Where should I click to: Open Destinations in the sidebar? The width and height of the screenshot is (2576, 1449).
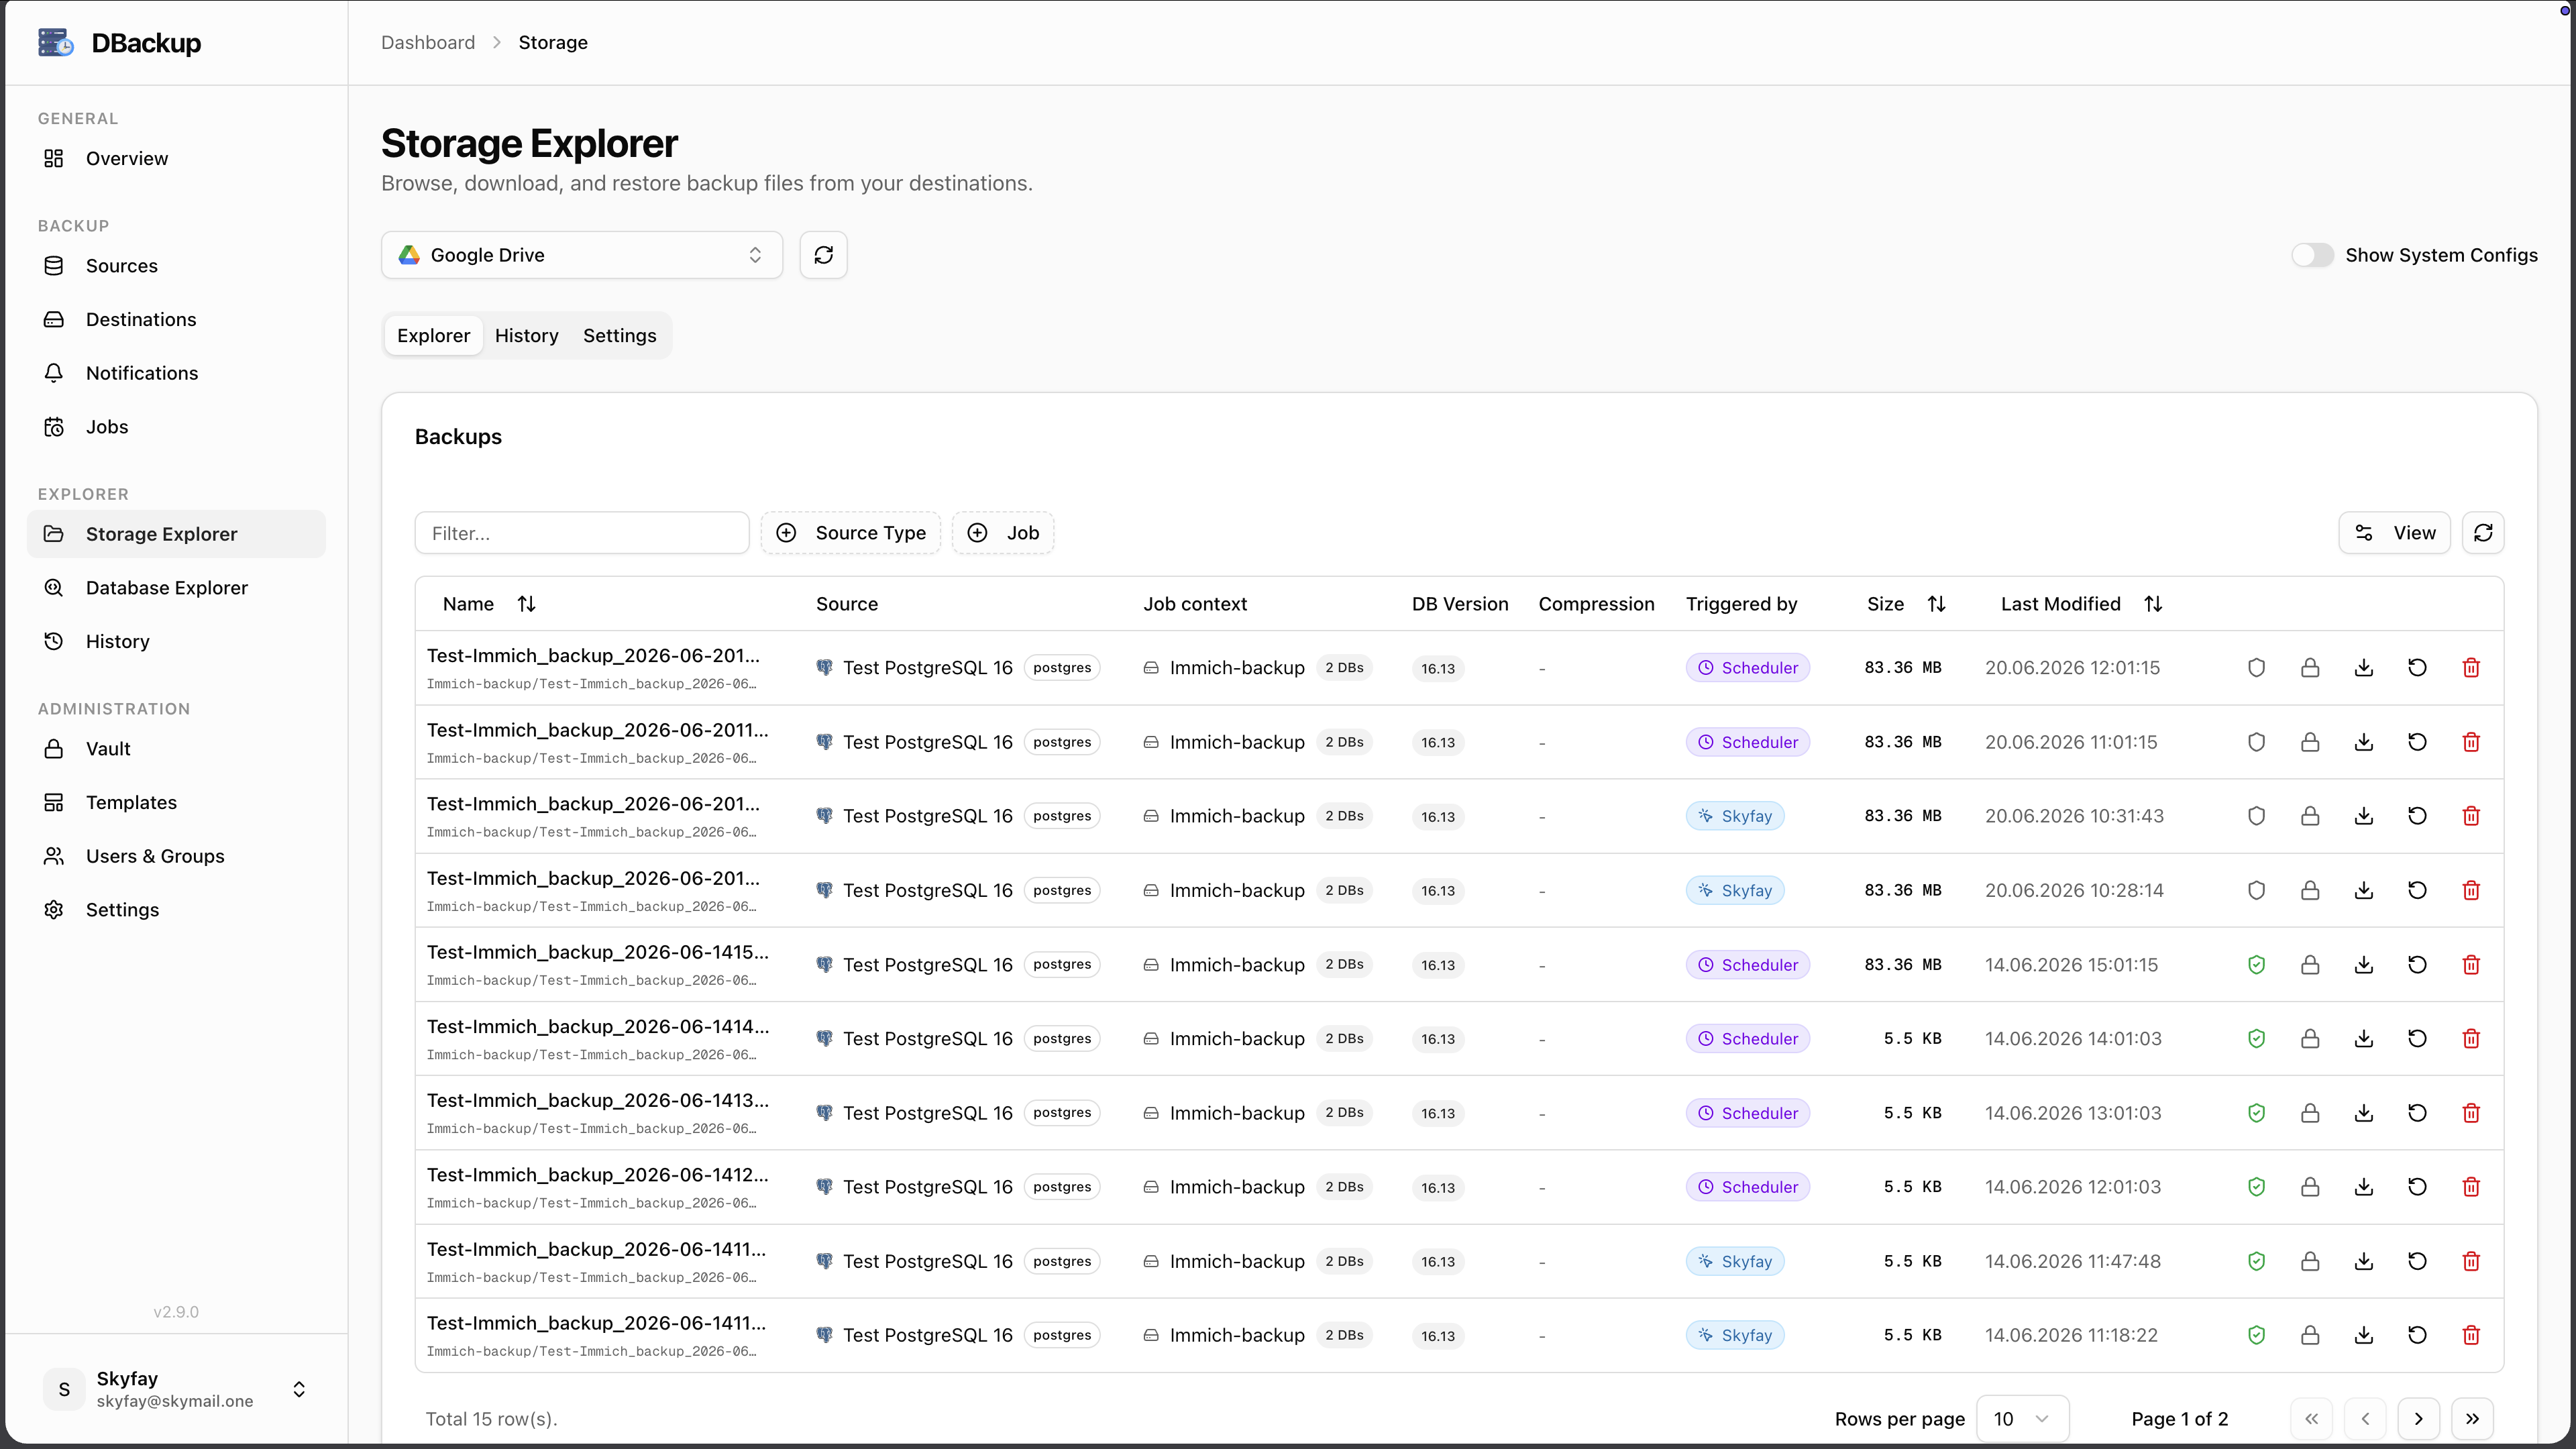(x=176, y=320)
